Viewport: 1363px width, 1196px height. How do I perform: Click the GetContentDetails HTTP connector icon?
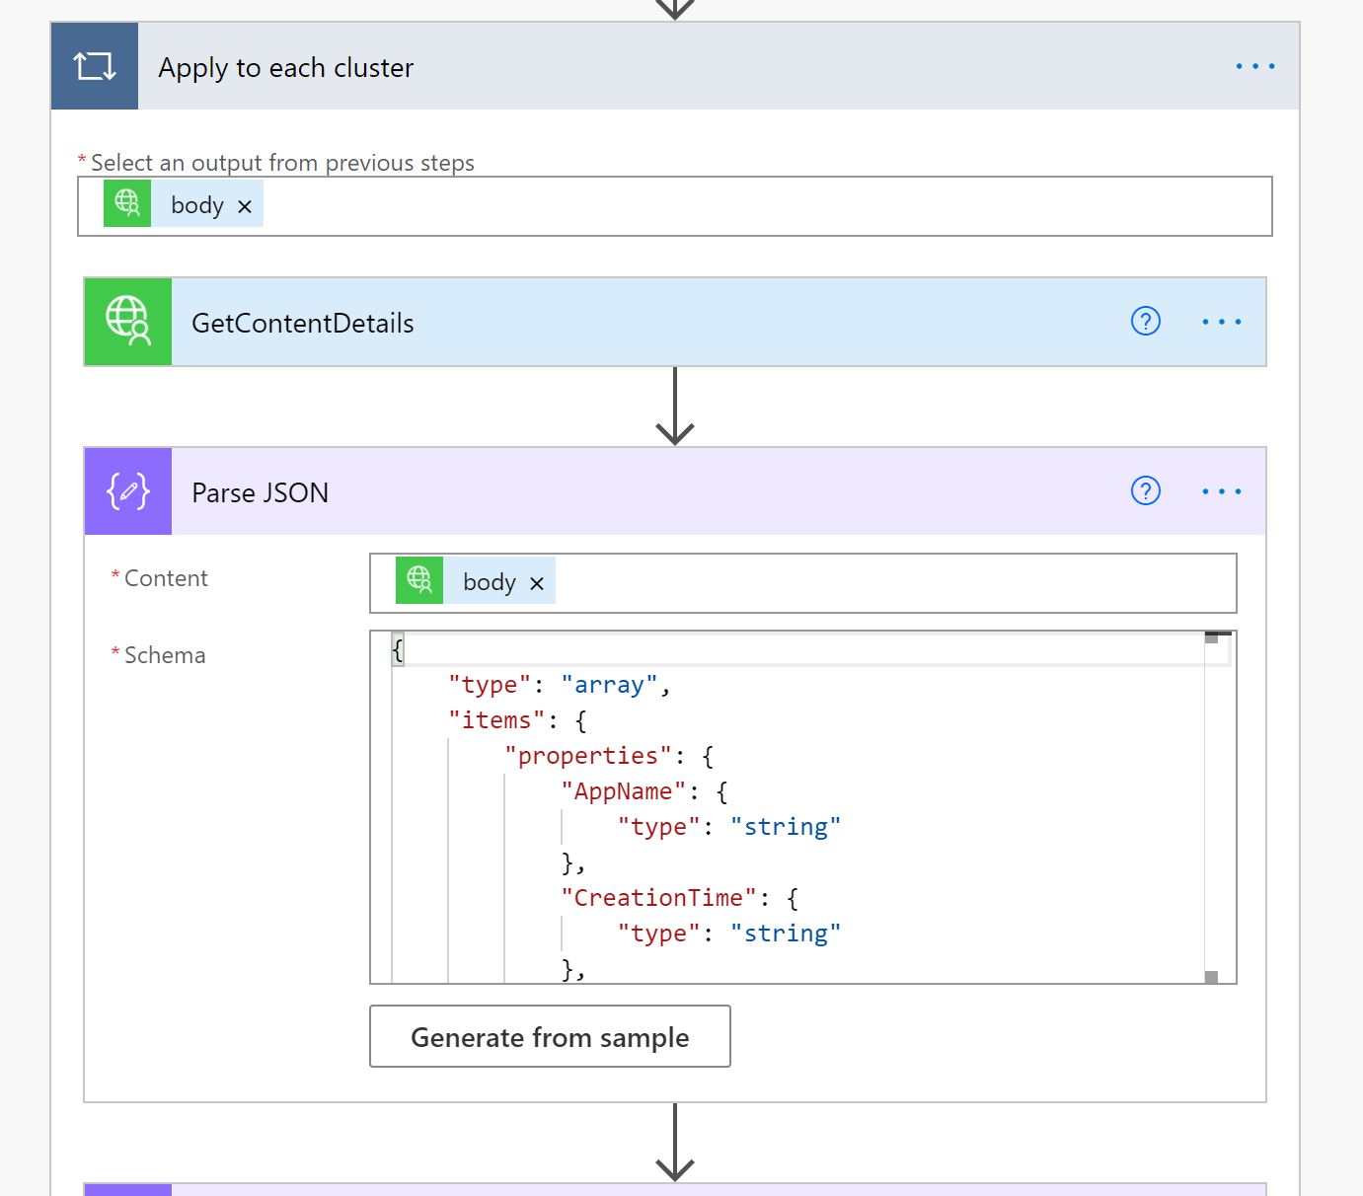(127, 322)
